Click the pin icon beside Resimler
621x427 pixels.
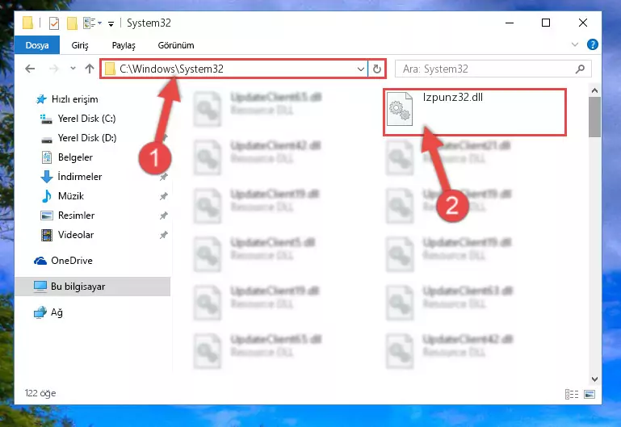click(x=164, y=216)
